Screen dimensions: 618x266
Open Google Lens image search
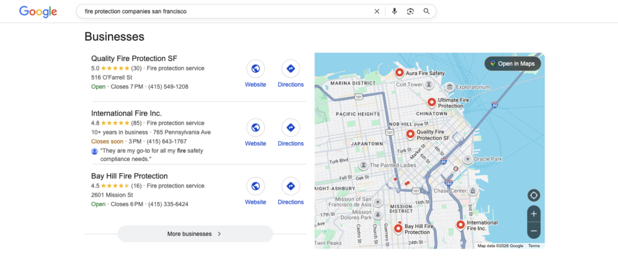pyautogui.click(x=410, y=11)
